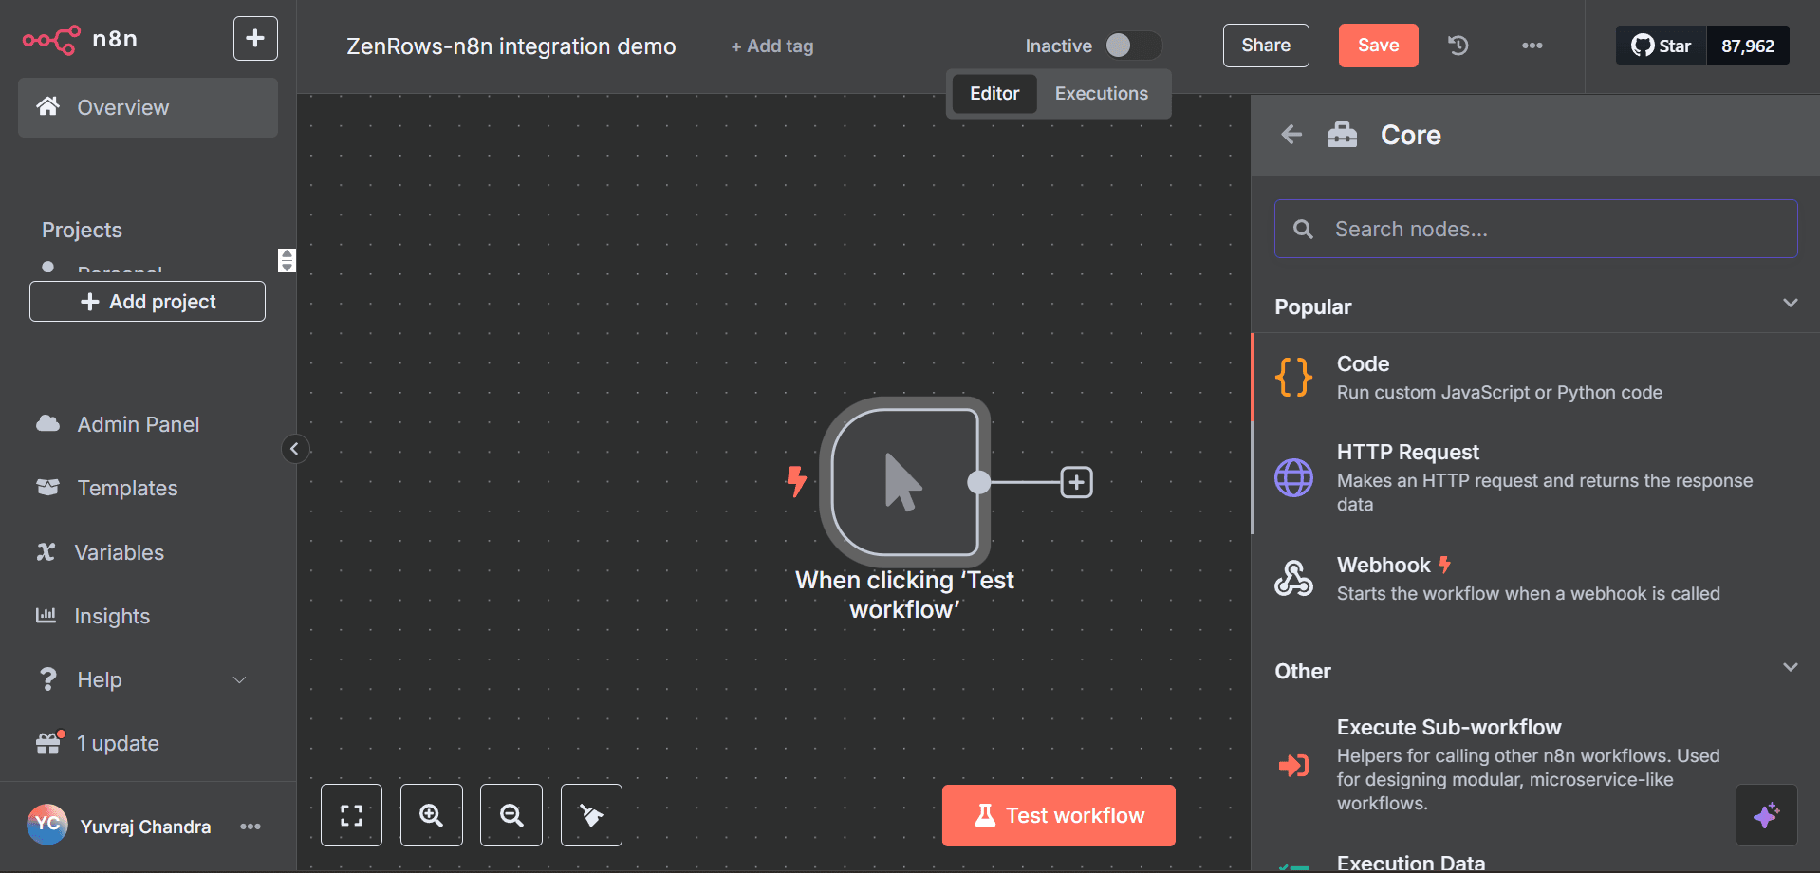This screenshot has height=873, width=1820.
Task: Select the 'When clicking Test workflow' trigger node
Action: coord(905,482)
